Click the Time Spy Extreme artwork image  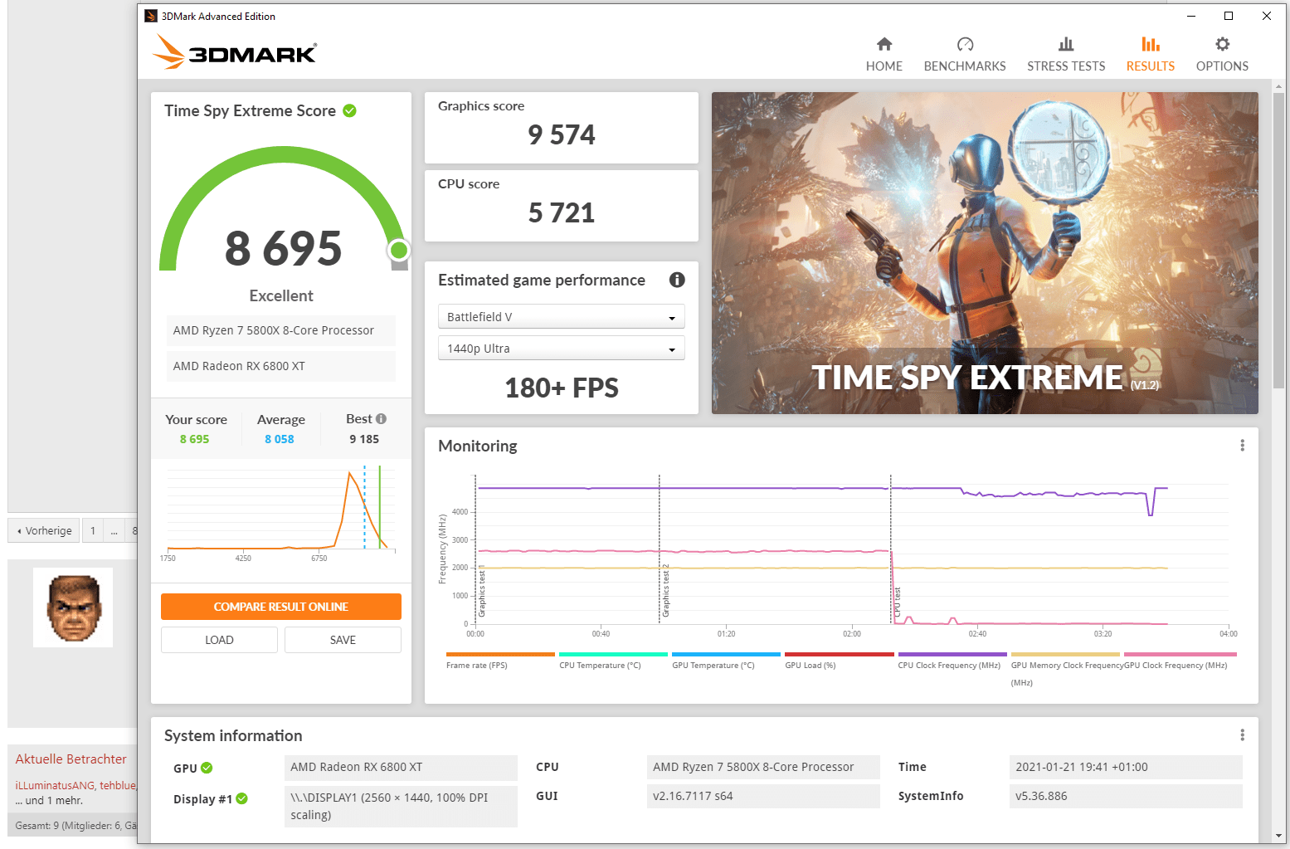985,253
